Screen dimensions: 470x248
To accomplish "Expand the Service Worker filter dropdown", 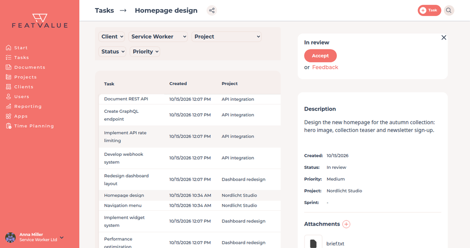I will (158, 37).
